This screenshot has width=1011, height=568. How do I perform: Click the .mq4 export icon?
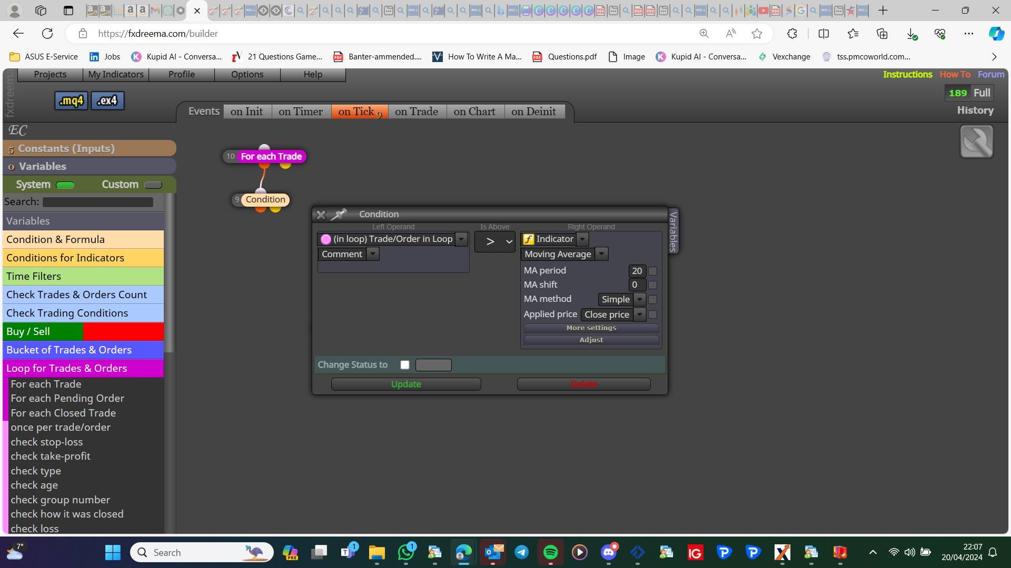click(x=72, y=100)
